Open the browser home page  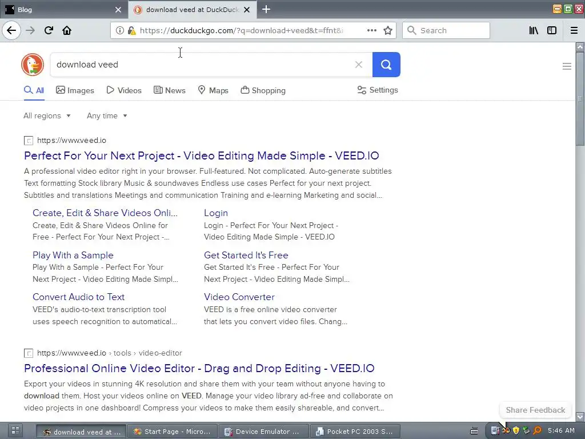(67, 30)
